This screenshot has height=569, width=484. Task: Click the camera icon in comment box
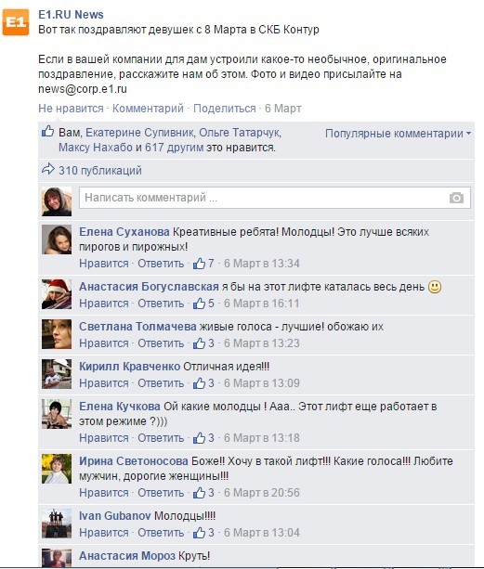[456, 198]
